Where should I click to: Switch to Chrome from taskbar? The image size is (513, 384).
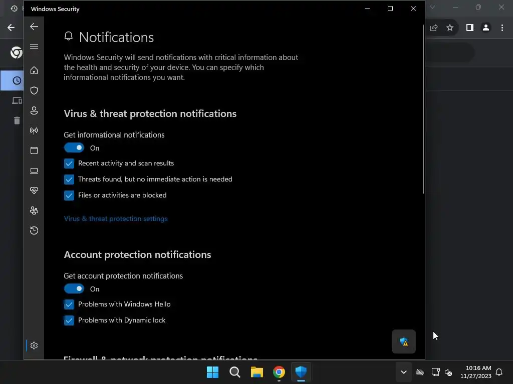(279, 372)
